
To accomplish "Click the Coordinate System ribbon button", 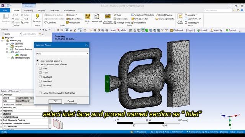I will 54,19.
